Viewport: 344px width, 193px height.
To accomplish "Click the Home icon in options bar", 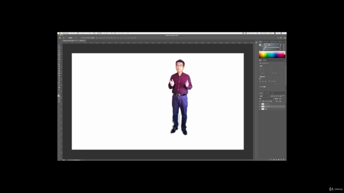I will coord(60,38).
